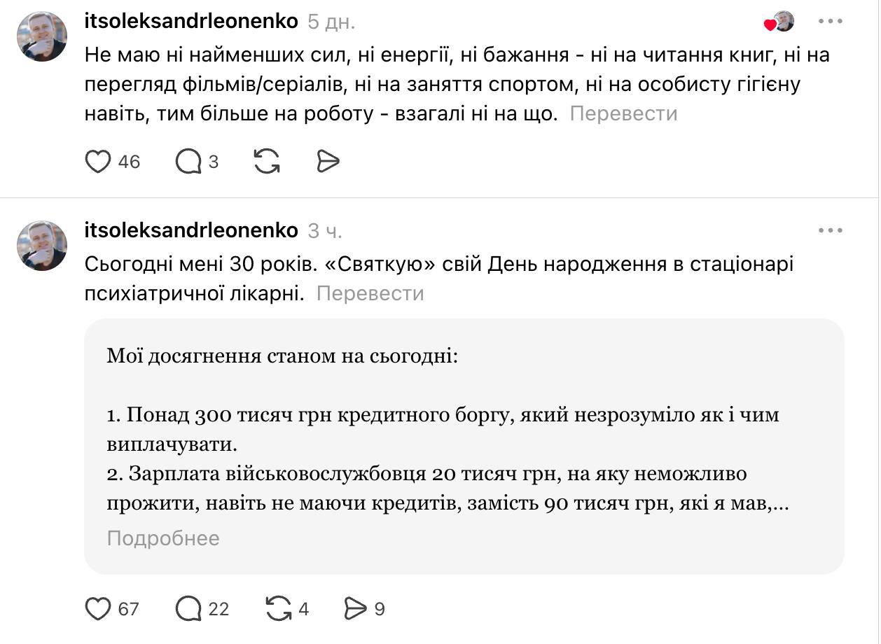Translate the birthday post with "Перевести"
Viewport: 881px width, 644px height.
370,293
